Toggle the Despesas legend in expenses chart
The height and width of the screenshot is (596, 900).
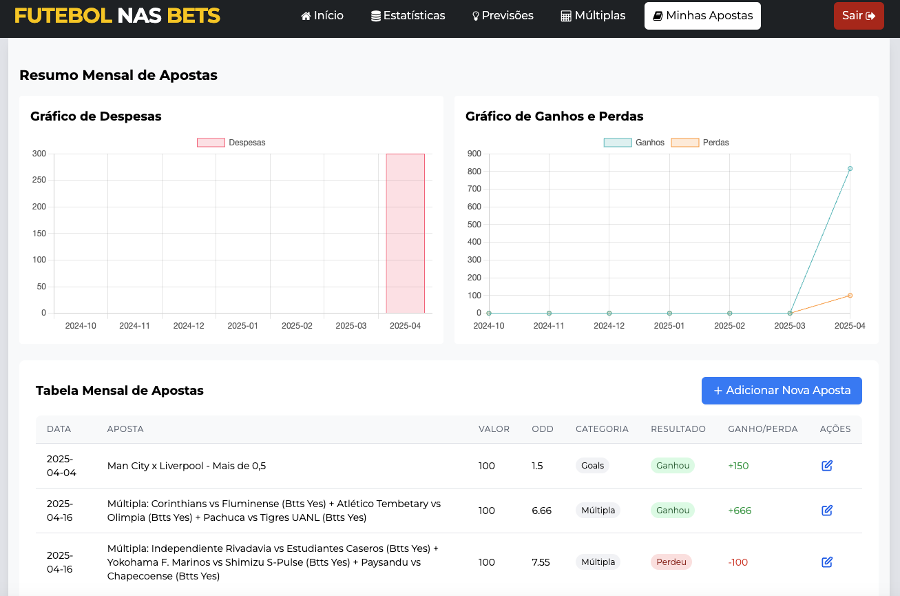point(231,143)
